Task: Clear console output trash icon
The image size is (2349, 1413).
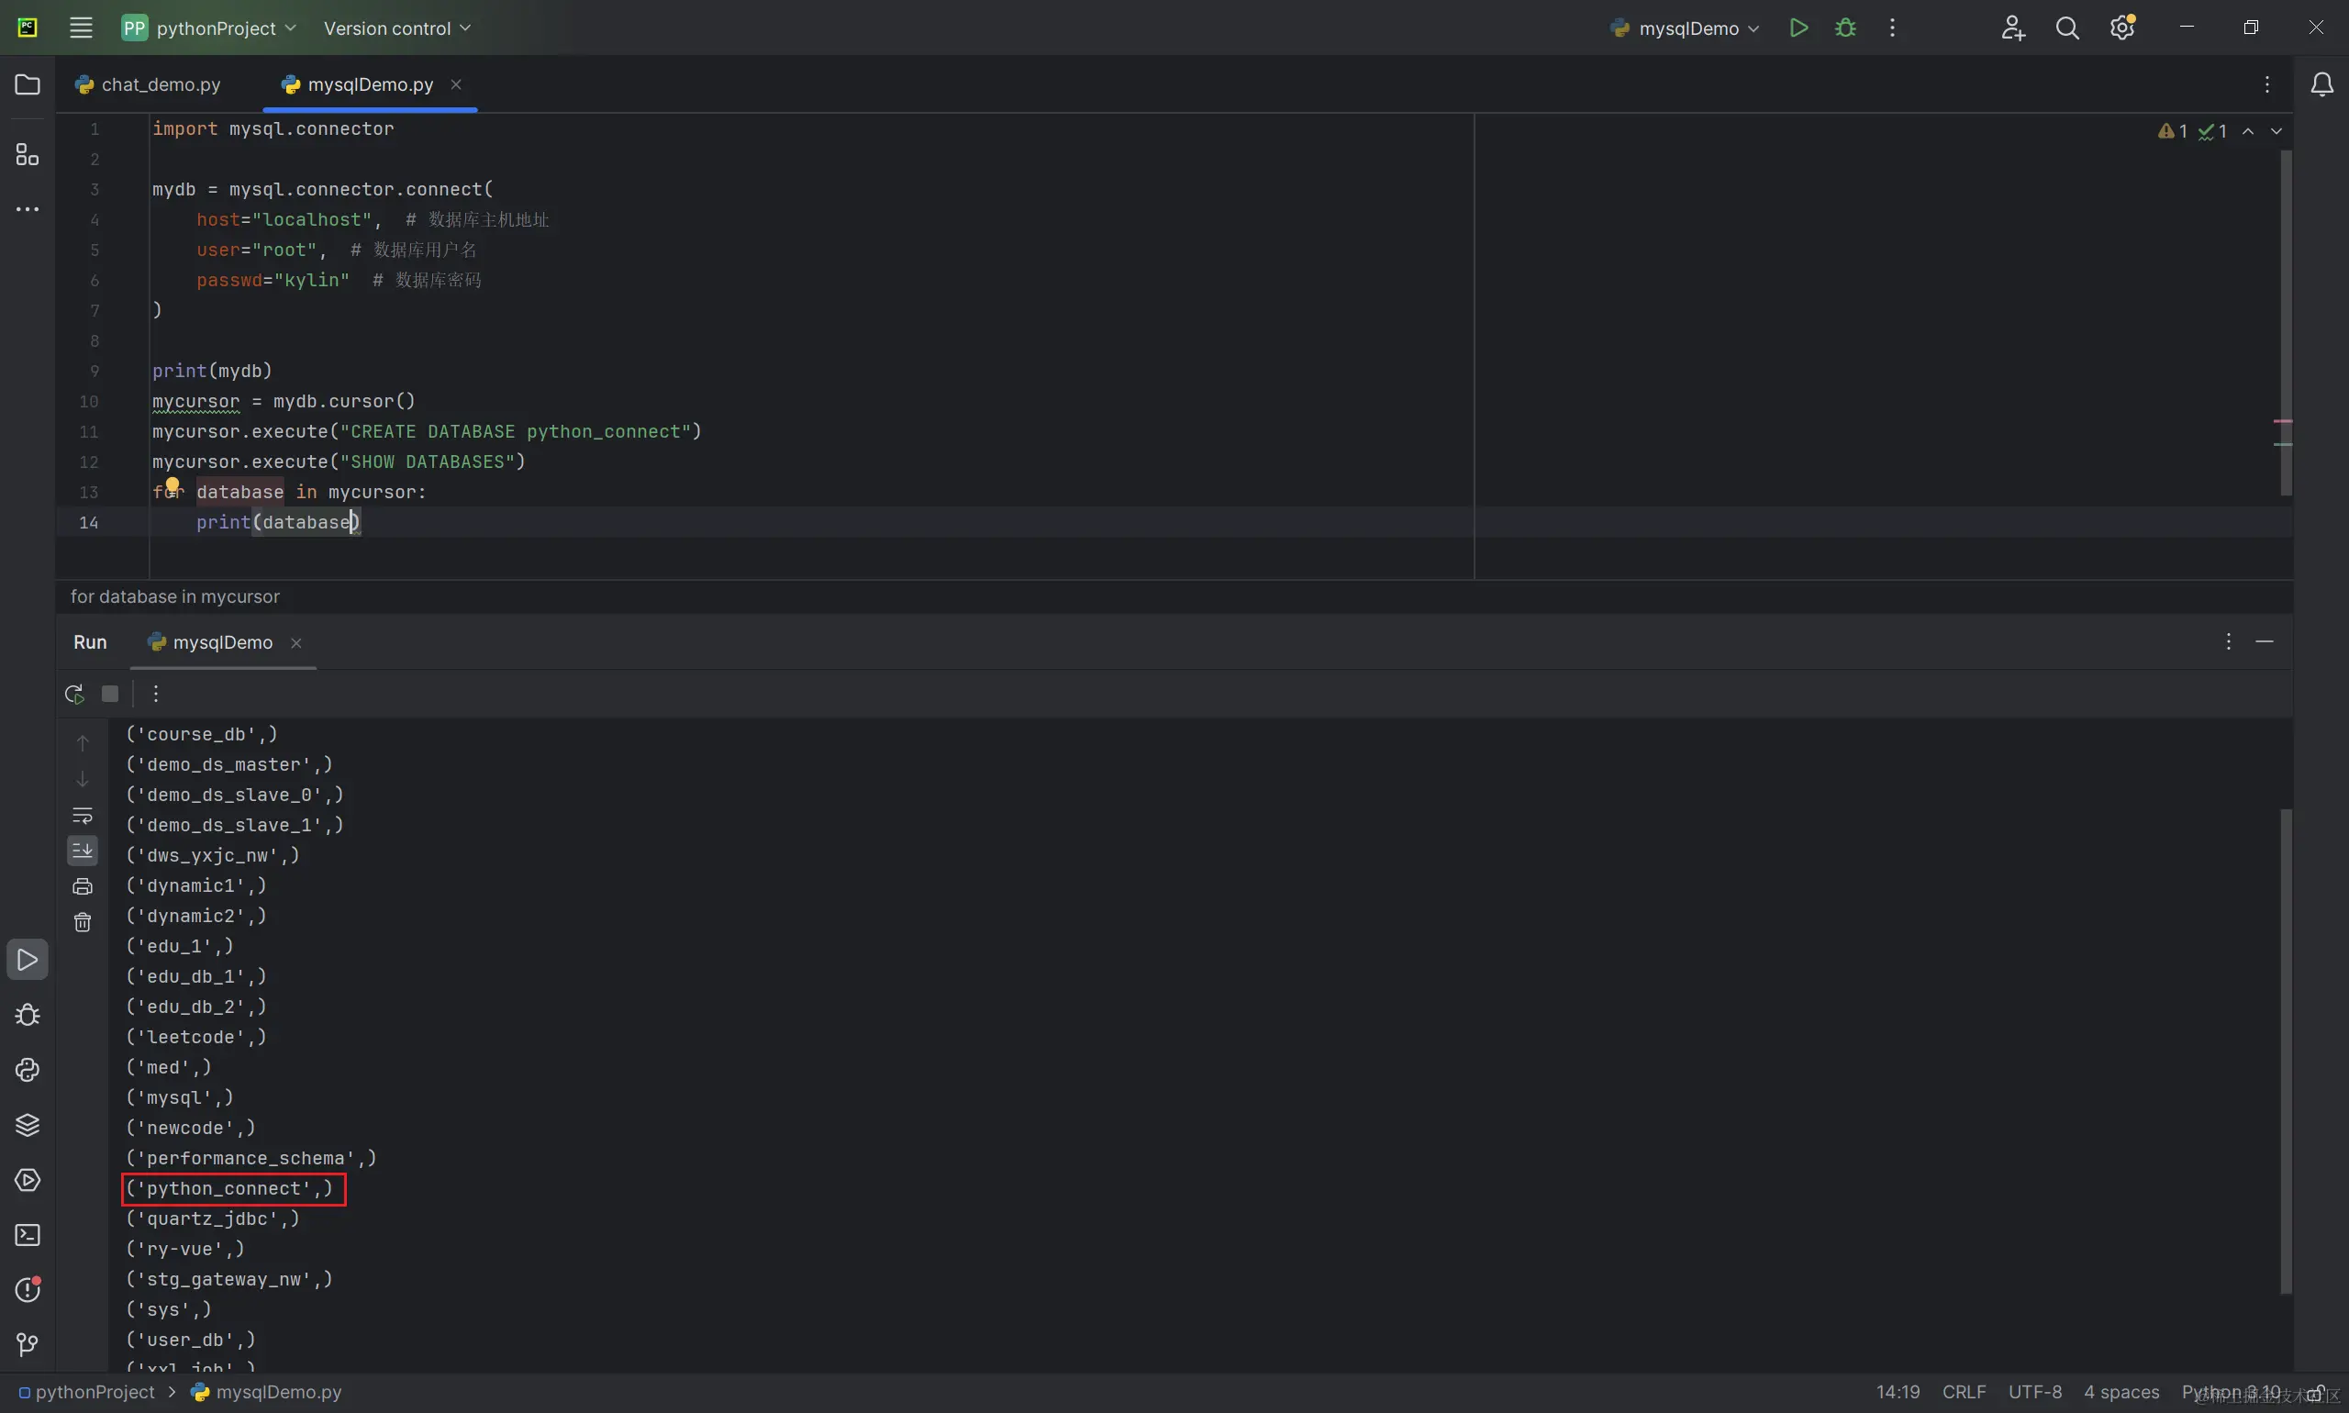Action: [83, 923]
